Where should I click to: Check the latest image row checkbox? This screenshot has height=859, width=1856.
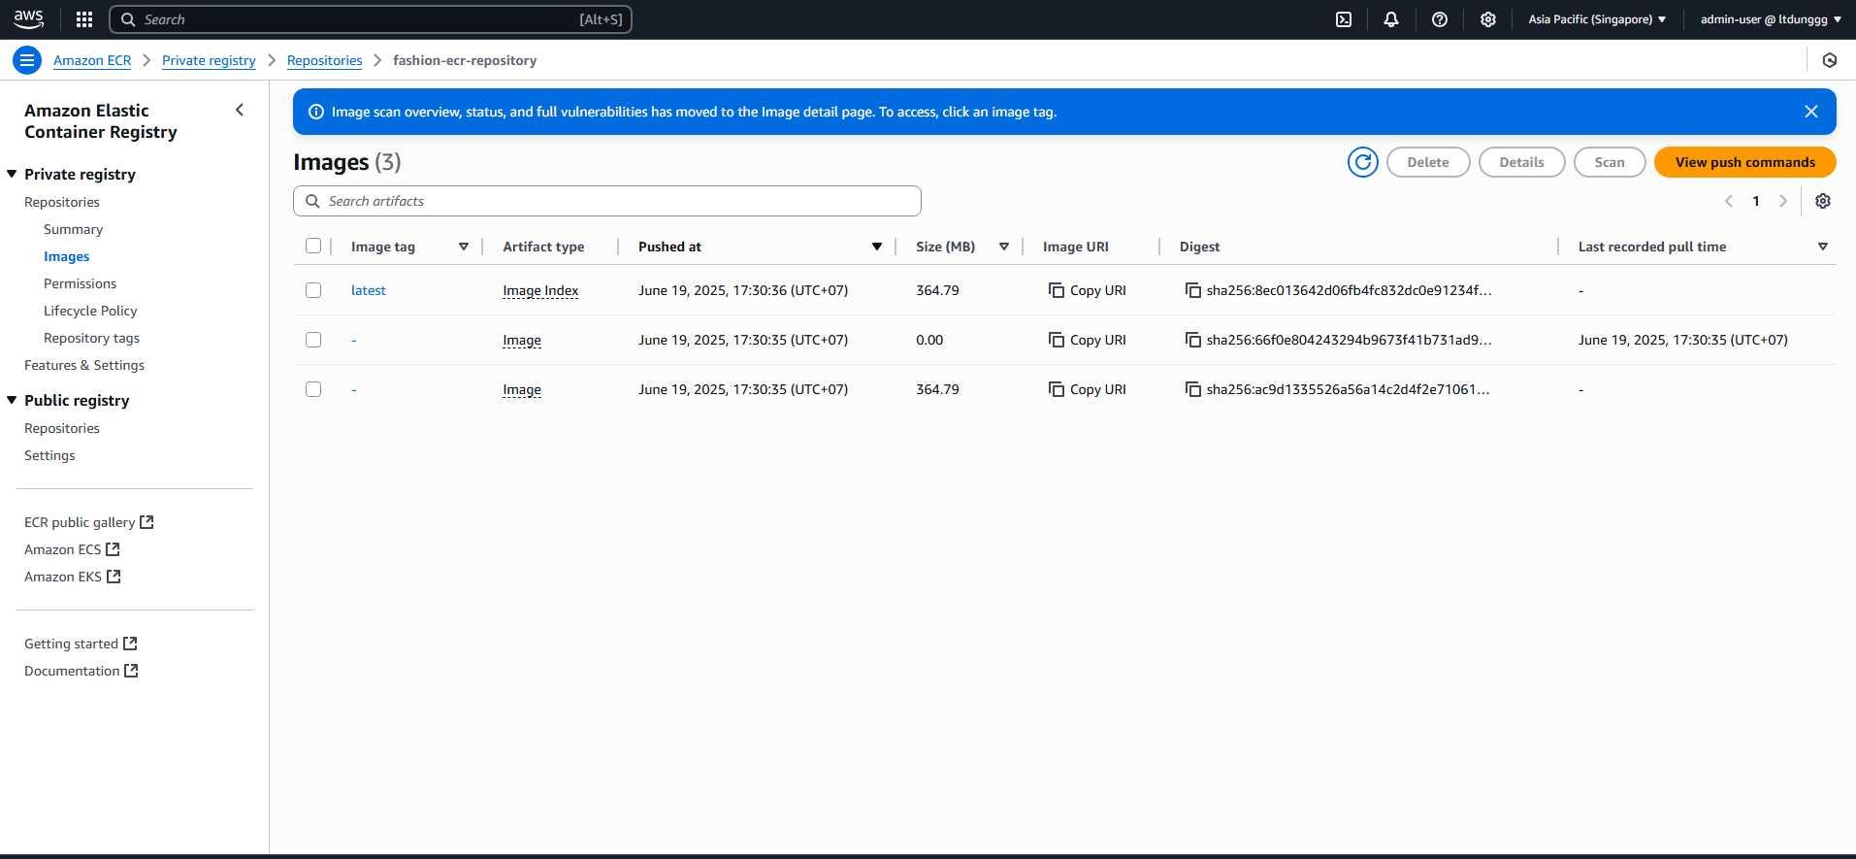click(x=313, y=290)
